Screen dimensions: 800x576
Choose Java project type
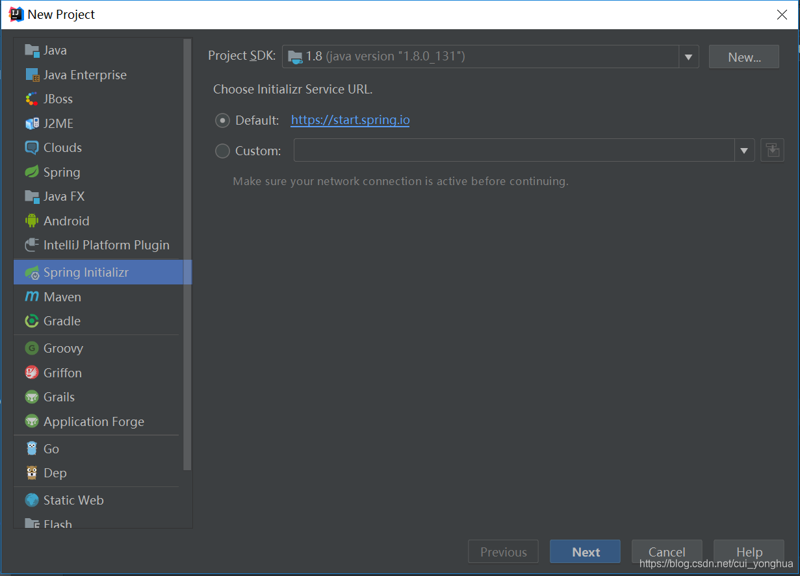point(98,51)
